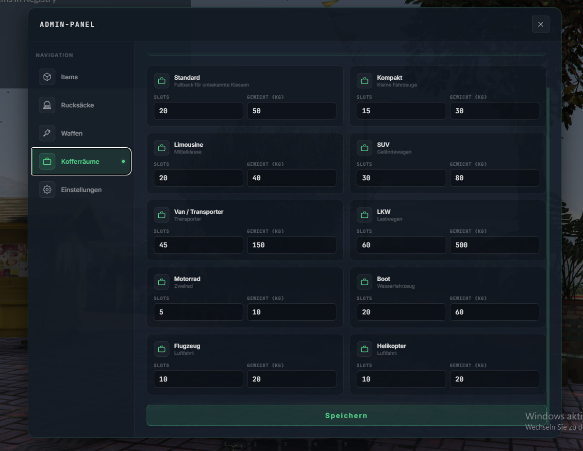Image resolution: width=583 pixels, height=451 pixels.
Task: Select the Boot Gewicht field
Action: coord(495,312)
